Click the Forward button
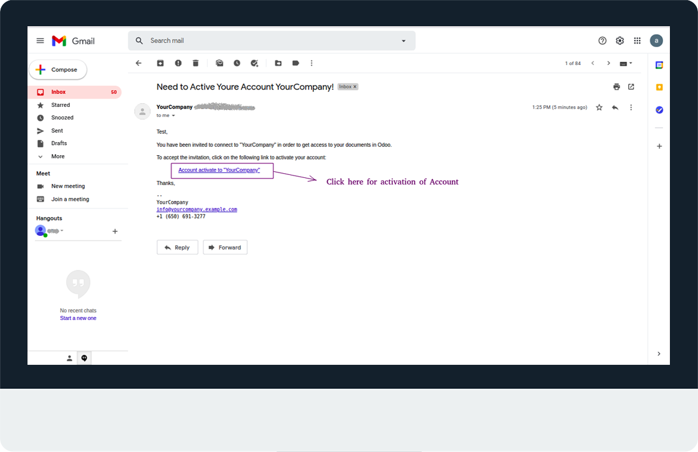Image resolution: width=698 pixels, height=452 pixels. click(225, 247)
